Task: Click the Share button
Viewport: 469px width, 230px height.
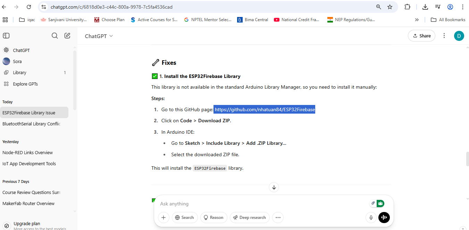Action: (x=421, y=36)
